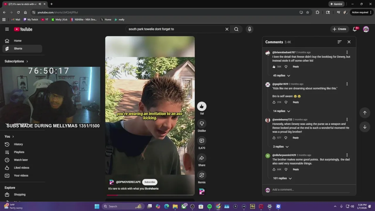The width and height of the screenshot is (375, 211).
Task: Clear the search box with the X icon
Action: click(x=227, y=29)
